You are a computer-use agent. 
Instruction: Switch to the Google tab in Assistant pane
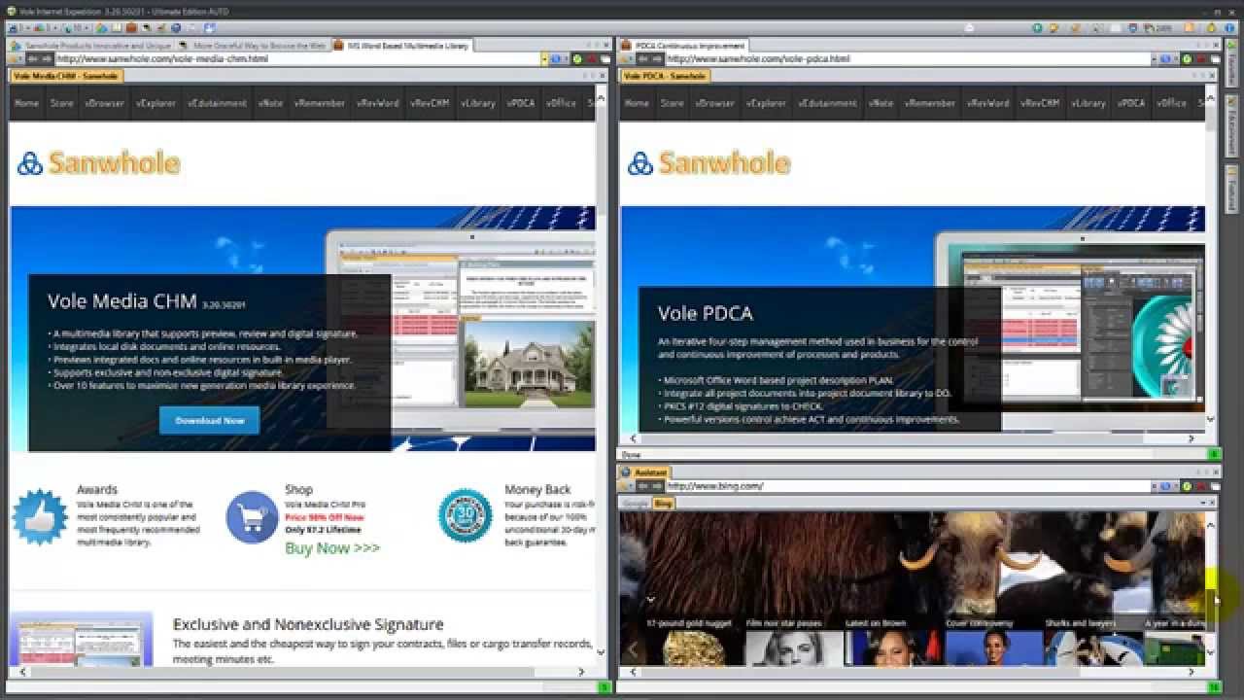click(x=636, y=504)
